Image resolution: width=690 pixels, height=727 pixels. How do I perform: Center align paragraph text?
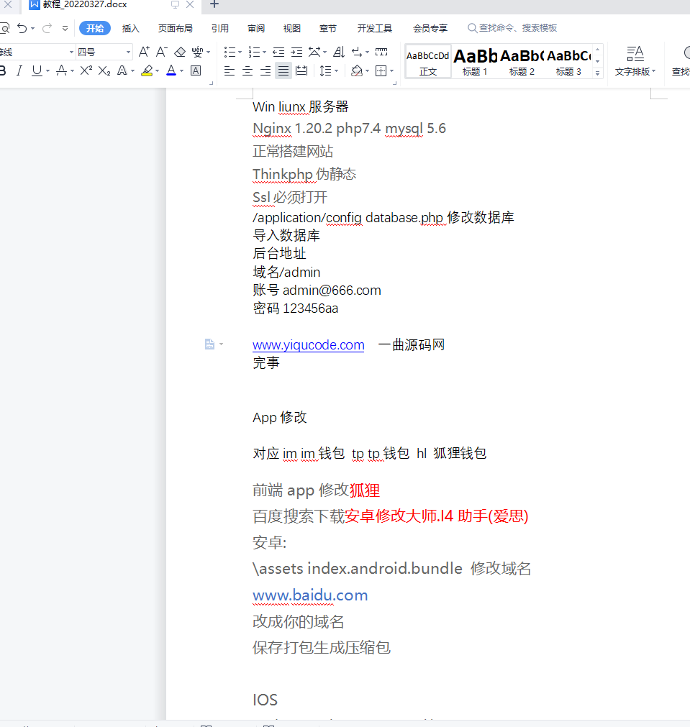(248, 71)
